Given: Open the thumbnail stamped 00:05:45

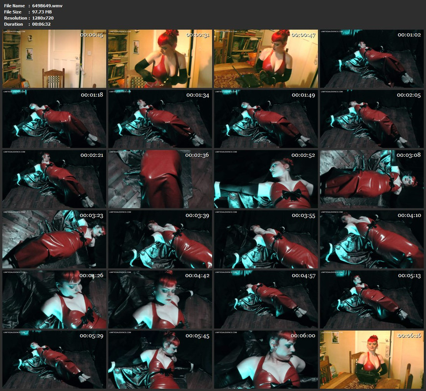Looking at the screenshot, I should pos(160,360).
